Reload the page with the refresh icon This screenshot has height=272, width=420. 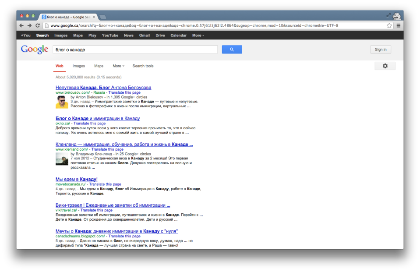coord(38,25)
